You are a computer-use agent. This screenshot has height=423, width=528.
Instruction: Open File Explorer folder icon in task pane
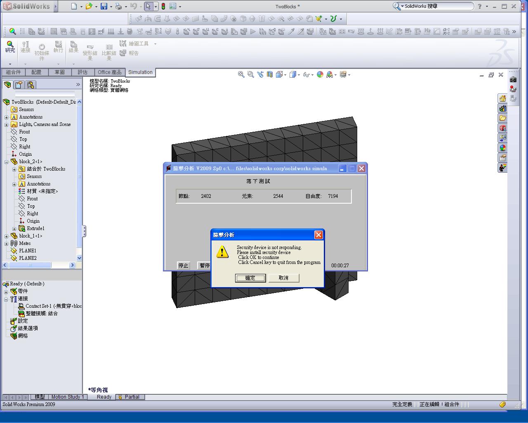(x=502, y=118)
